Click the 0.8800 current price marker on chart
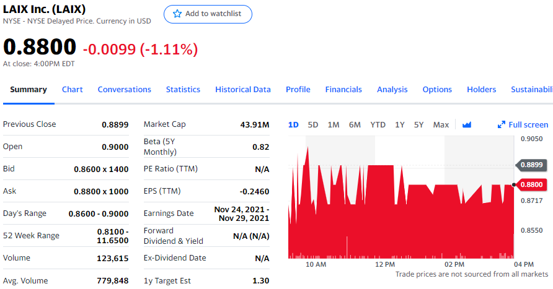The height and width of the screenshot is (289, 553). (x=531, y=184)
